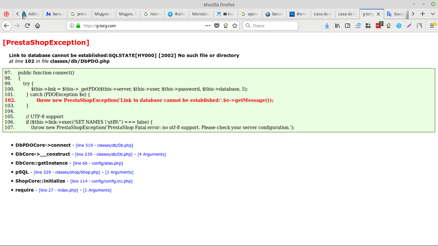Screen dimensions: 438x246
Task: Open the Firefox hamburger menu
Action: (x=432, y=26)
